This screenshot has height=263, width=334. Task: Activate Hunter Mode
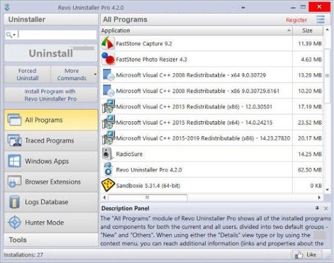[51, 222]
